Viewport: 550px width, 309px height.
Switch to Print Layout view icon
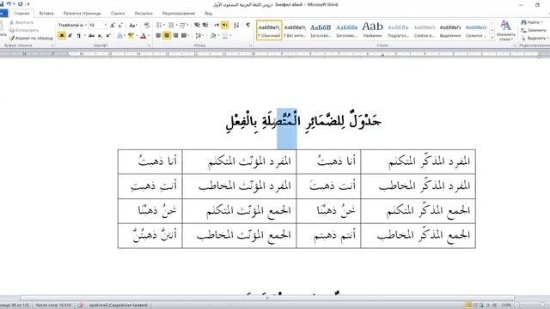click(467, 306)
